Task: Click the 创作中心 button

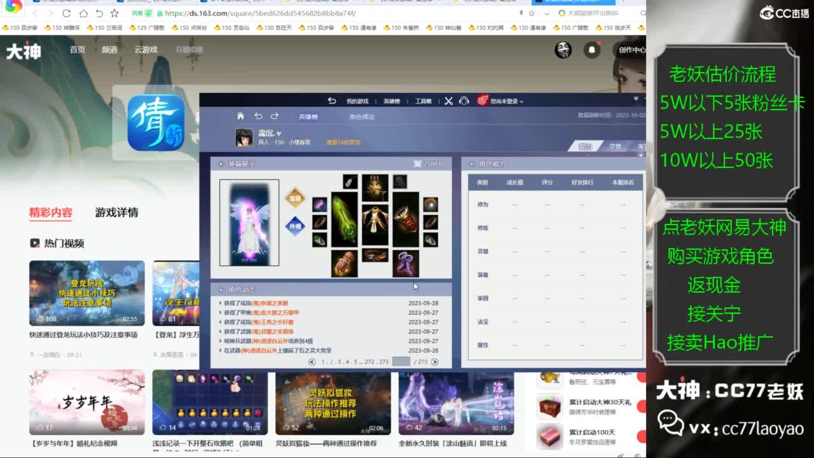Action: (x=630, y=50)
